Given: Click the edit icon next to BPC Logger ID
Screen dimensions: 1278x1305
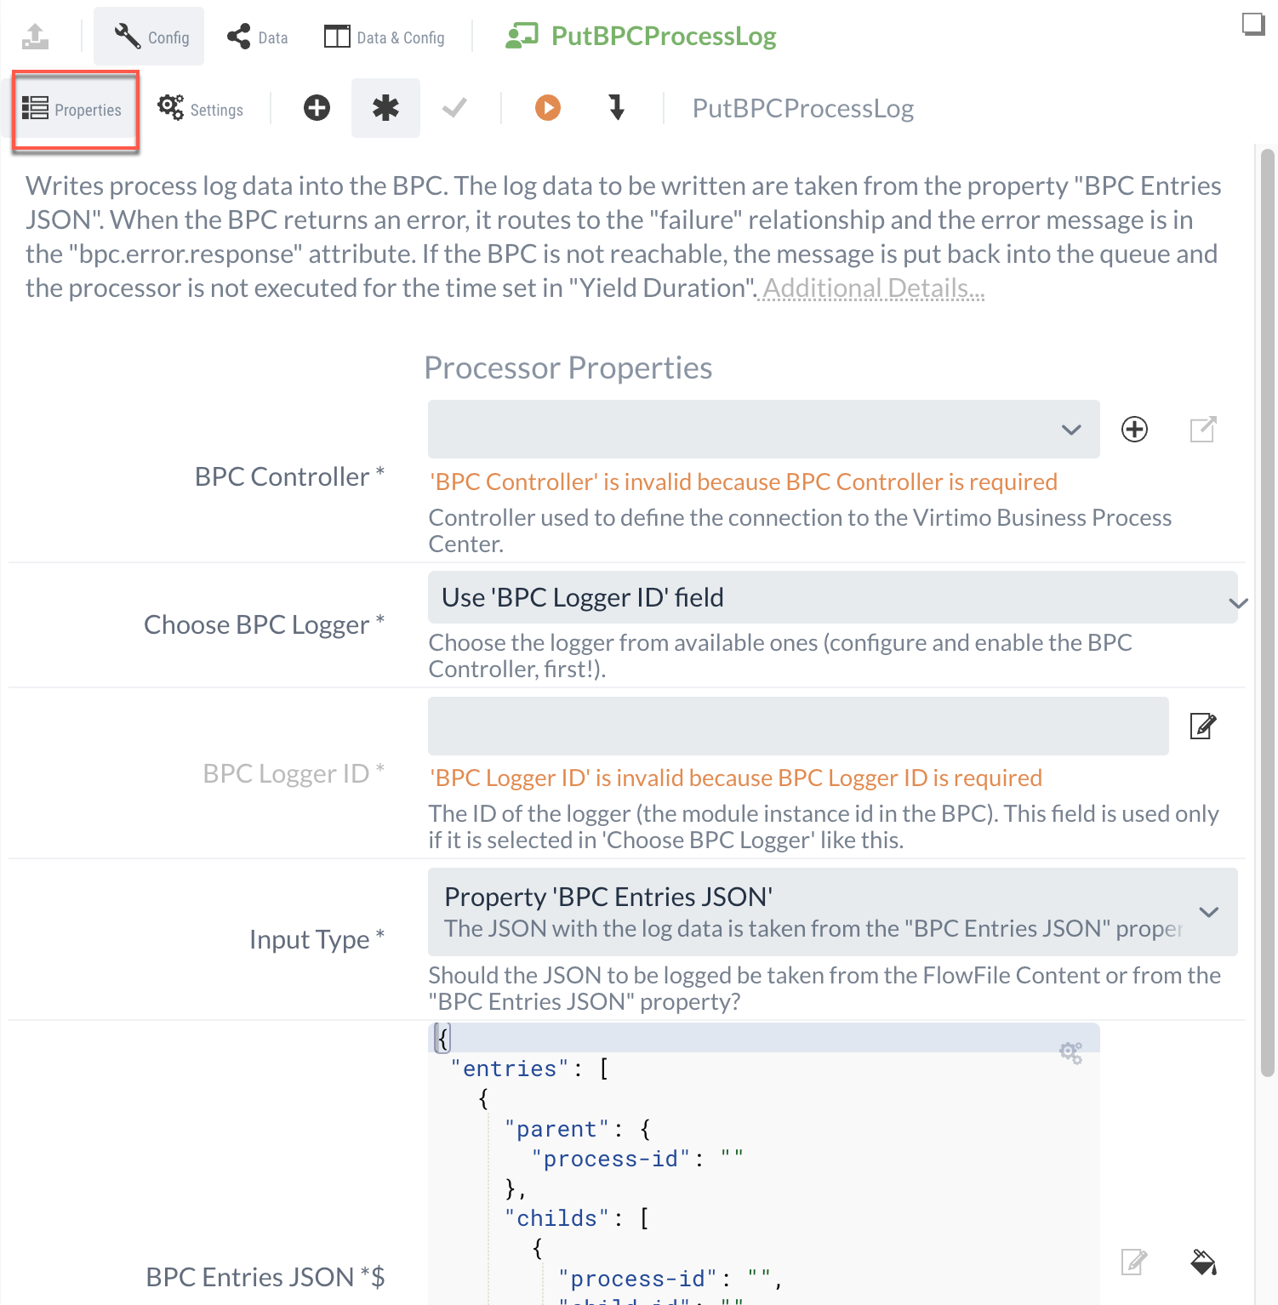Looking at the screenshot, I should pyautogui.click(x=1203, y=726).
